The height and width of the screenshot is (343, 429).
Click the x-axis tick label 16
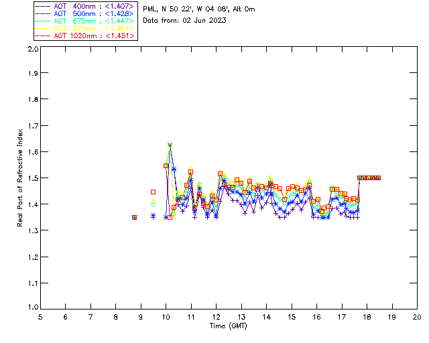(317, 317)
